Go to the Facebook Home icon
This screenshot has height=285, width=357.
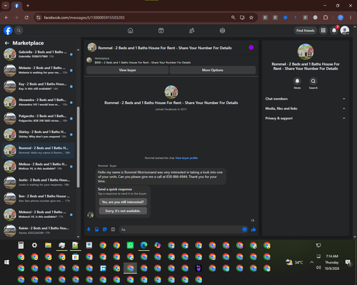[x=130, y=31]
